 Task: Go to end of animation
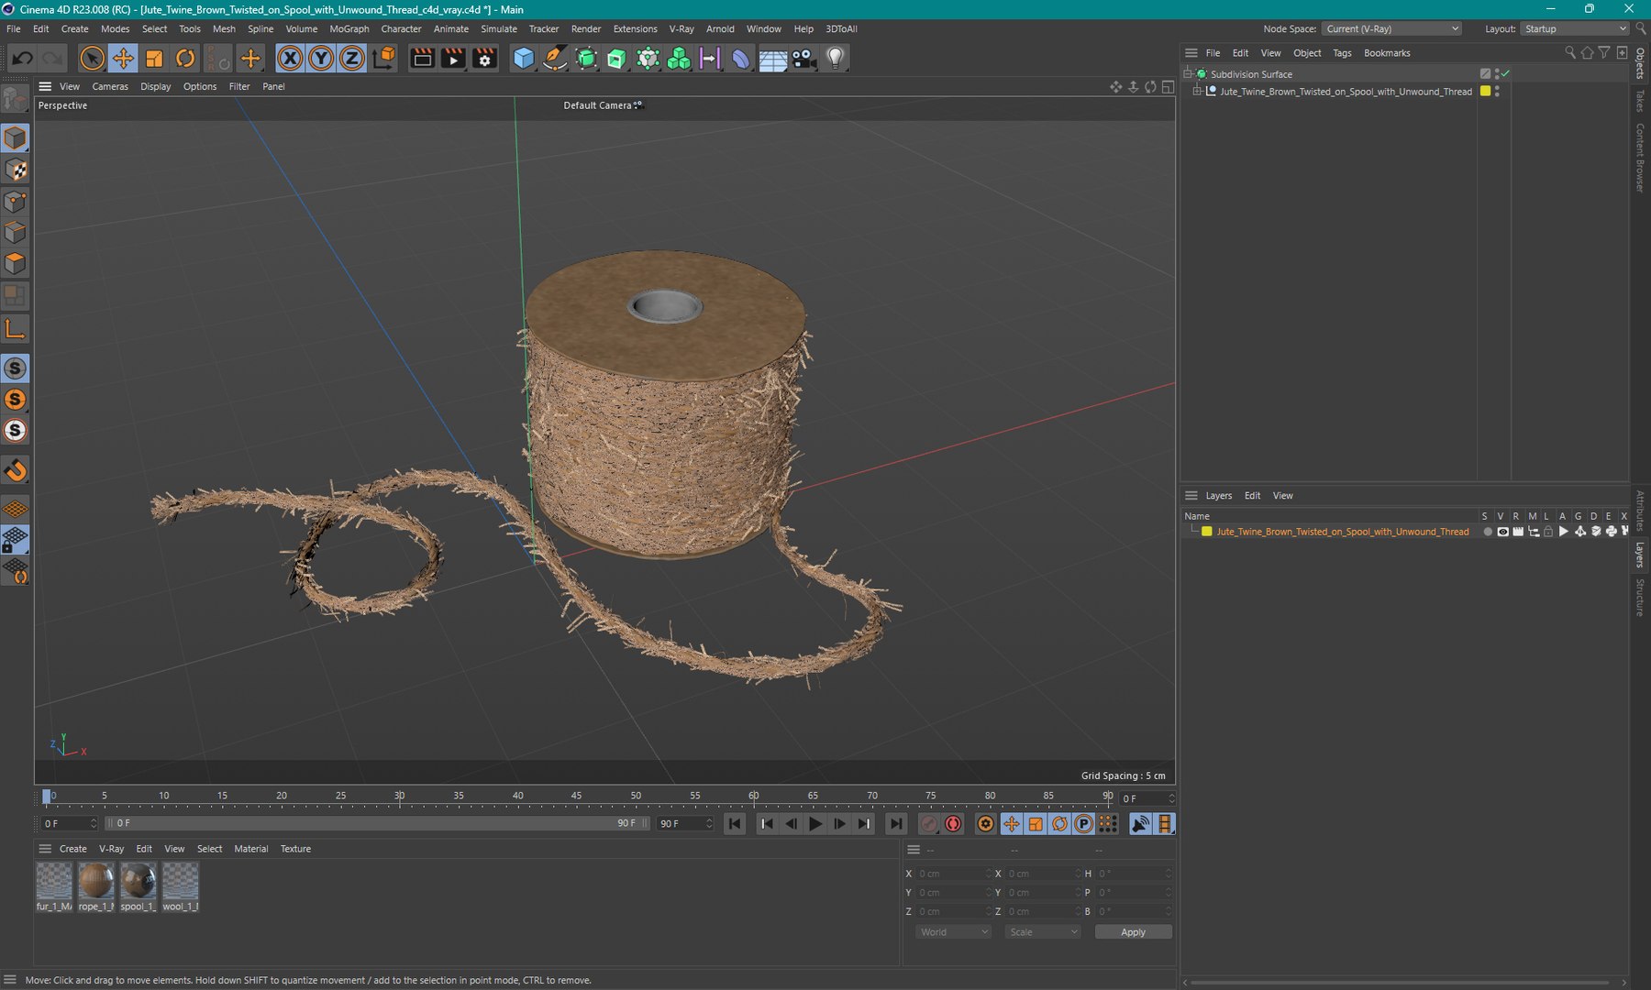coord(896,824)
